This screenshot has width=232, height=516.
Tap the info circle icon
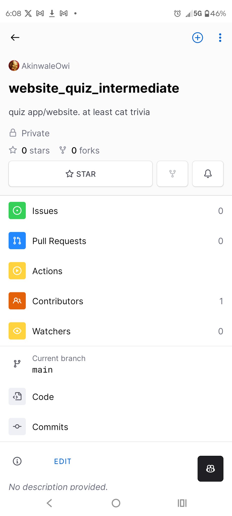tap(17, 461)
